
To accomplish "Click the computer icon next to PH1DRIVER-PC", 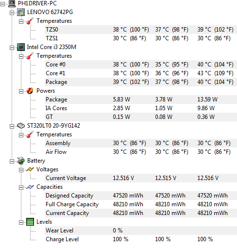I will pos(12,3).
